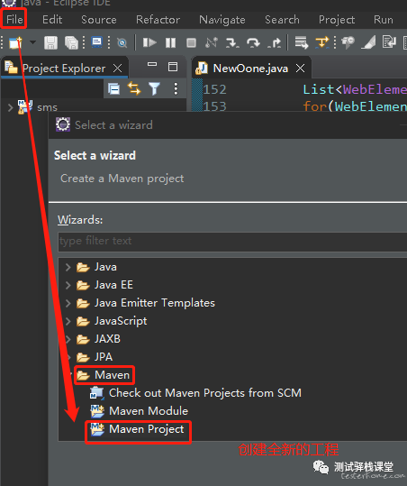407x486 pixels.
Task: Click the Terminate stop icon
Action: [191, 42]
